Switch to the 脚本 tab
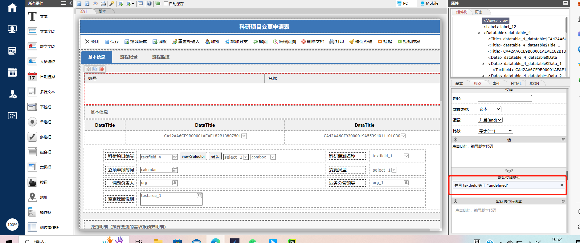This screenshot has width=580, height=243. [102, 11]
